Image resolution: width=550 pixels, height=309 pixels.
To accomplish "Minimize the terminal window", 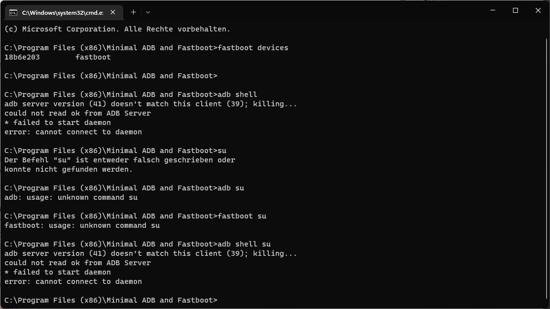I will pyautogui.click(x=492, y=10).
